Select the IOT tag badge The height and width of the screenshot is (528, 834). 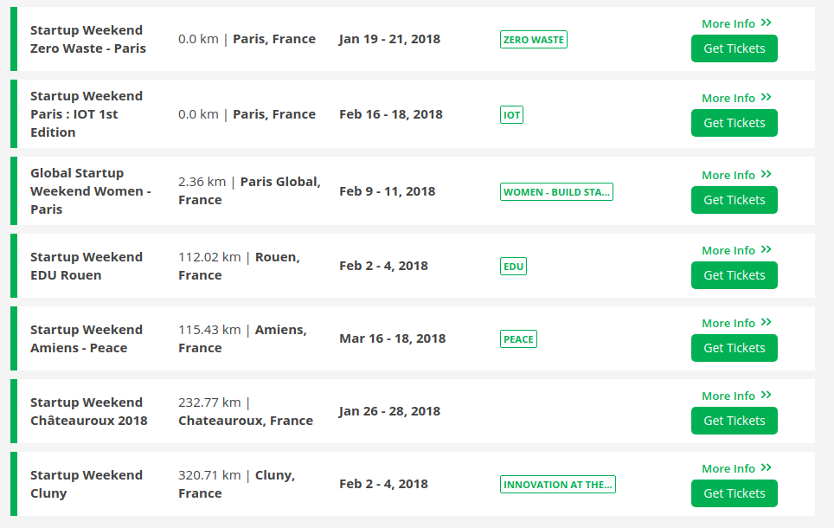[511, 114]
